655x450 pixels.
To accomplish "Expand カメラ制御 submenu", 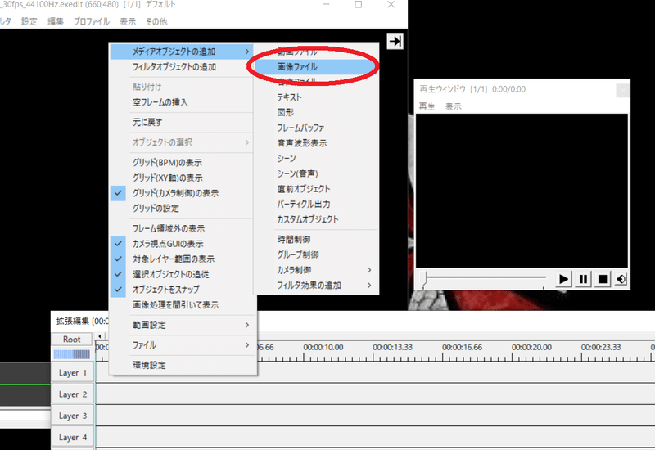I will [x=316, y=270].
